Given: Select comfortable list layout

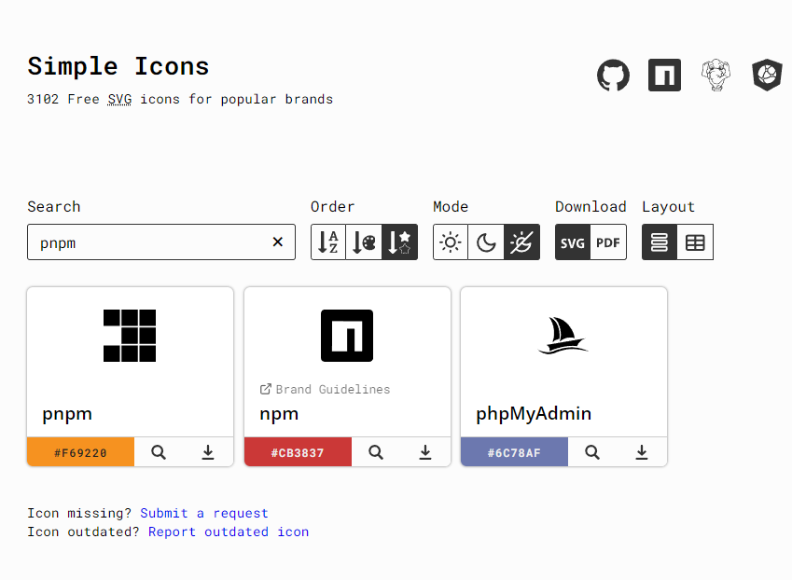Looking at the screenshot, I should coord(660,242).
